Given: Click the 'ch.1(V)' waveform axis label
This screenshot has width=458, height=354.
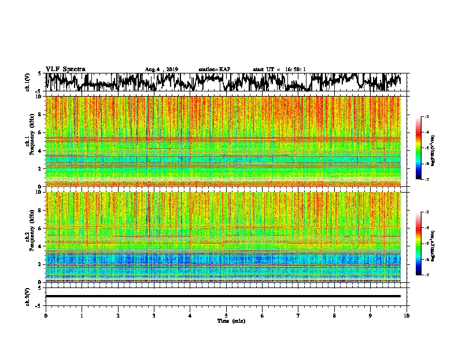Looking at the screenshot, I should pos(28,82).
